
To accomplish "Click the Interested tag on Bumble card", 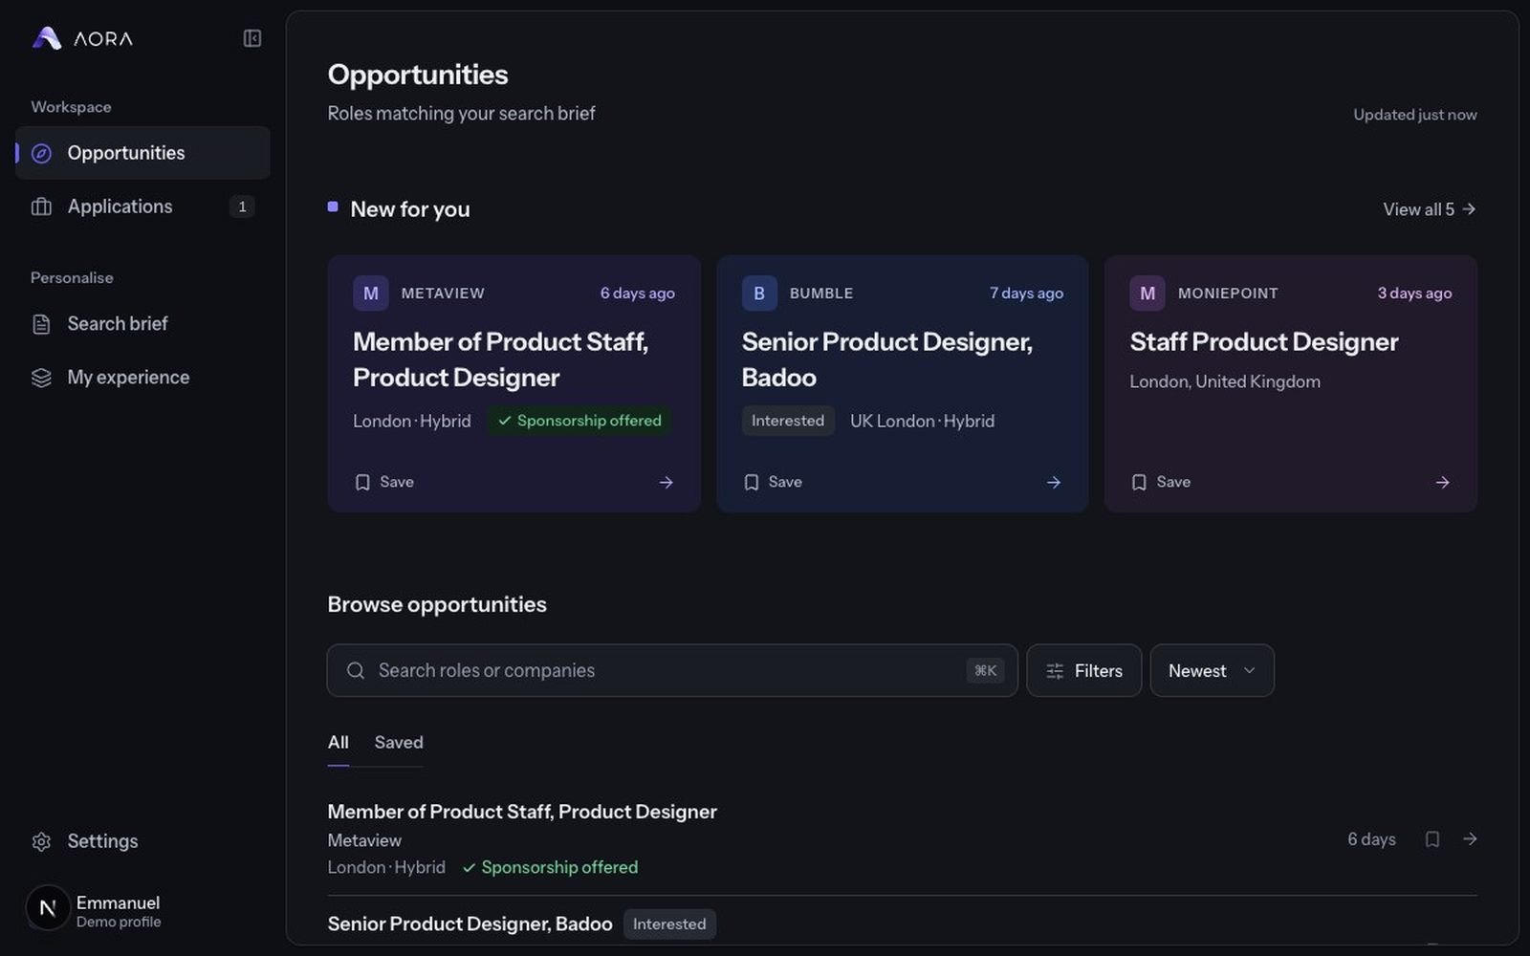I will 788,421.
